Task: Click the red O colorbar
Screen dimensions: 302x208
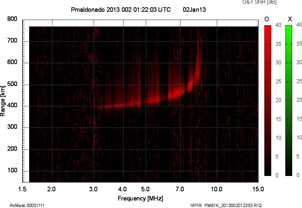Action: 268,100
